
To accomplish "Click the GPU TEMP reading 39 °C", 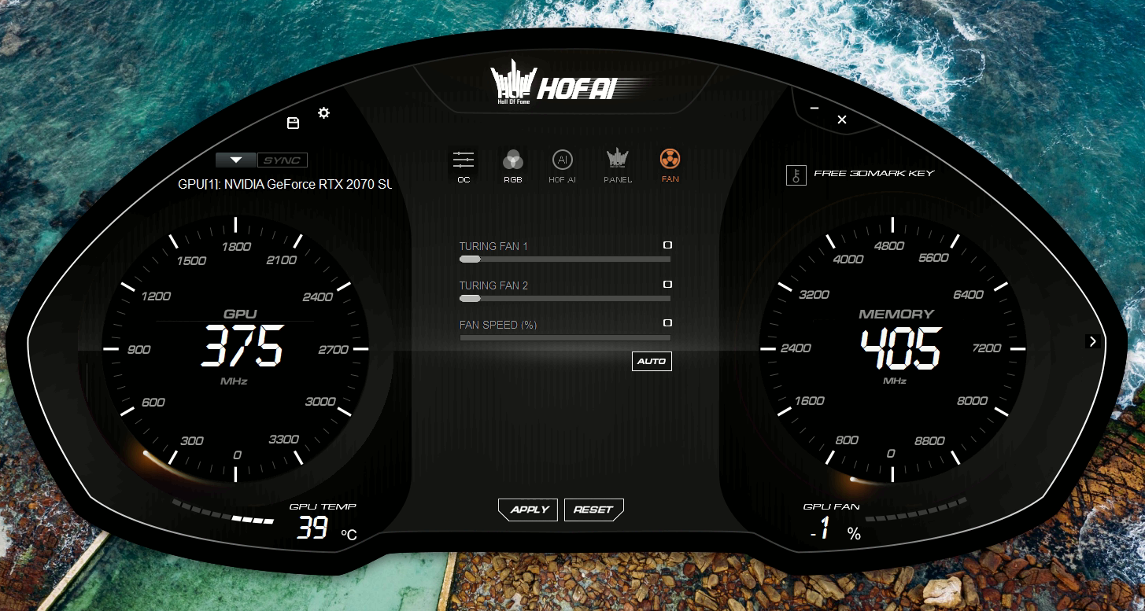I will click(327, 528).
